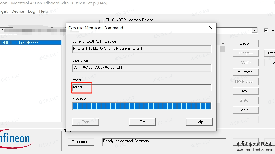The image size is (275, 154).
Task: Click the Erase... button
Action: 245,43
